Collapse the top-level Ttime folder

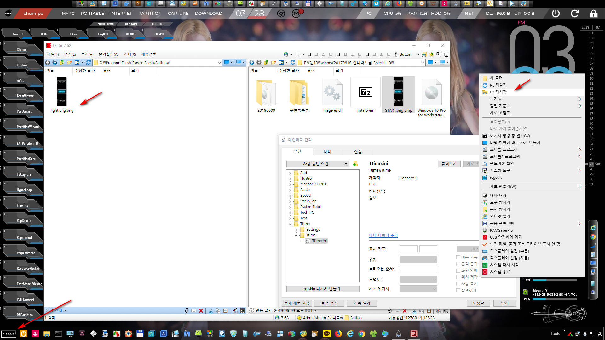point(290,224)
